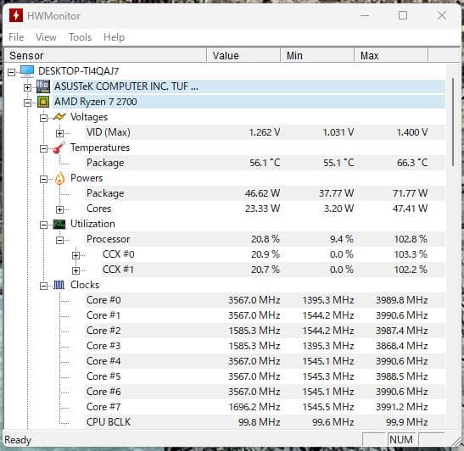This screenshot has height=451, width=464.
Task: Expand the CCX #1 entry
Action: pos(75,270)
